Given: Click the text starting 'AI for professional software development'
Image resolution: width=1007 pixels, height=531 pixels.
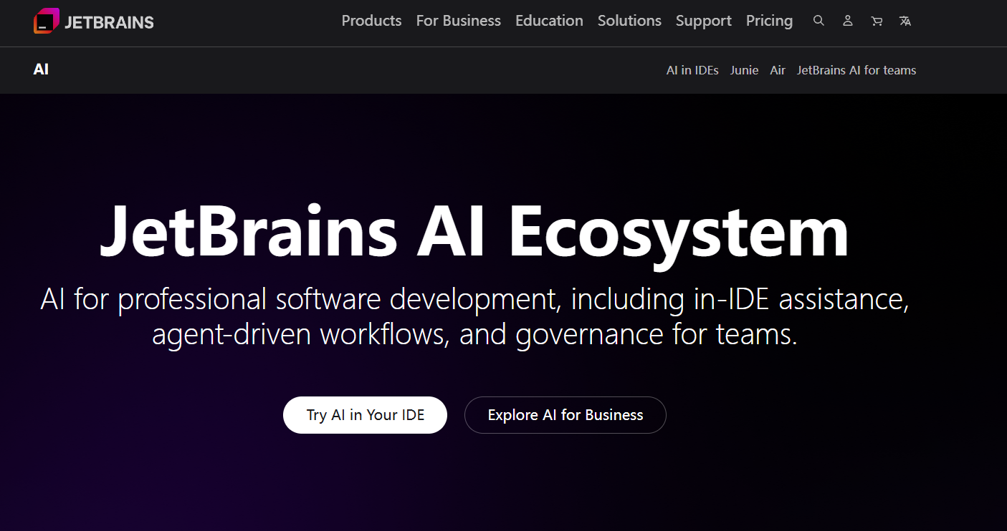Looking at the screenshot, I should 474,316.
